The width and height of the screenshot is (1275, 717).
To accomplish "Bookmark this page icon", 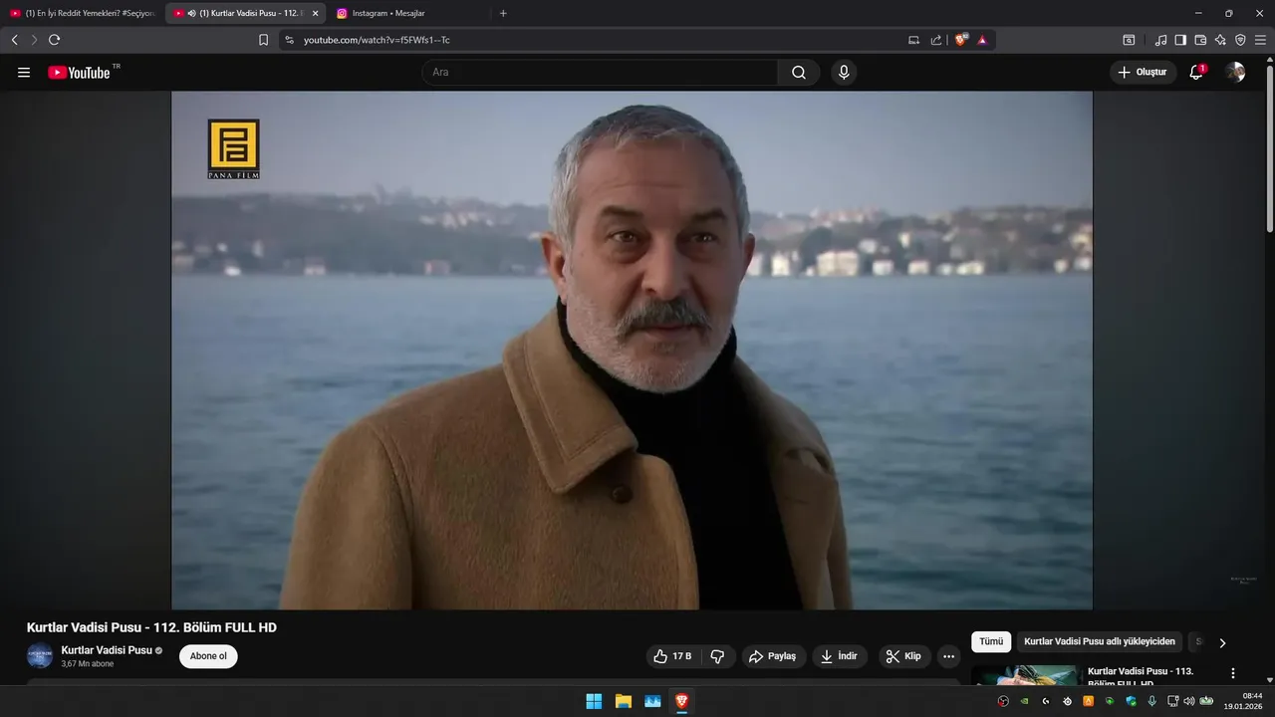I will (x=263, y=40).
